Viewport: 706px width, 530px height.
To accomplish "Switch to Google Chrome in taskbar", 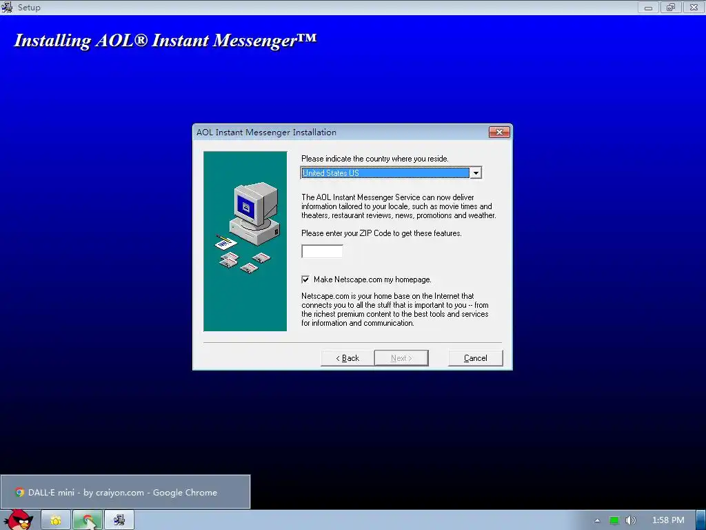I will [x=88, y=520].
